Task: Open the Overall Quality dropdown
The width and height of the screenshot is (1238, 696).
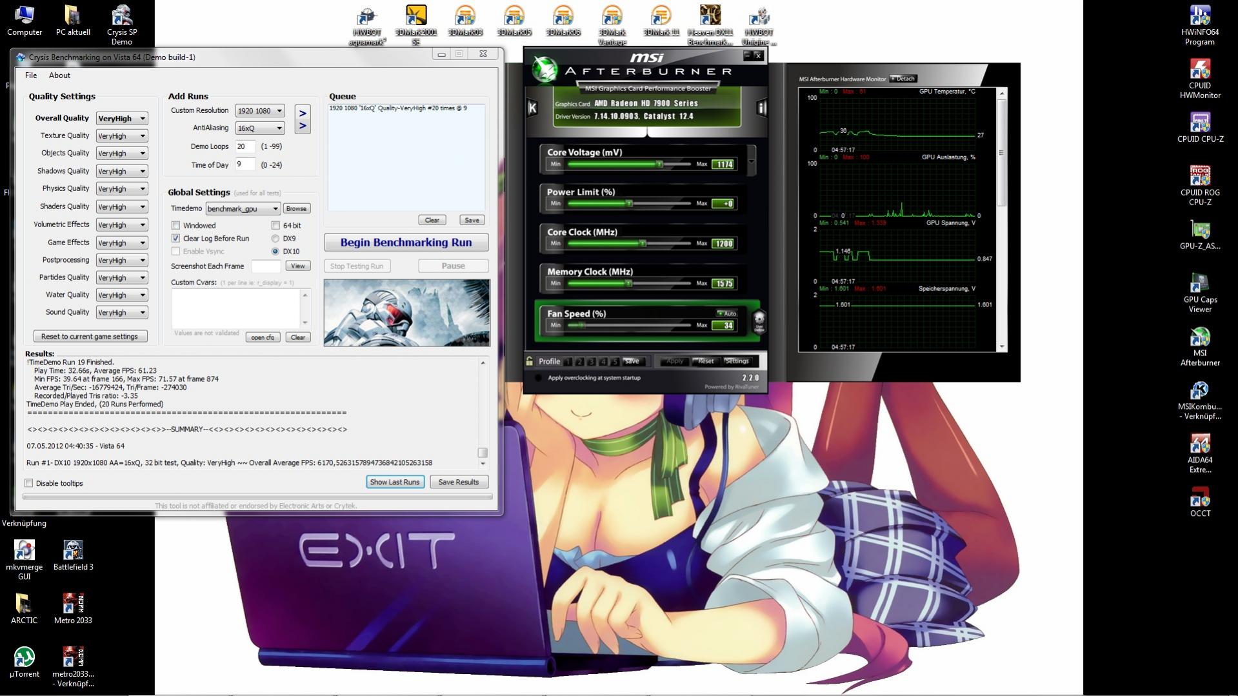Action: [x=122, y=119]
